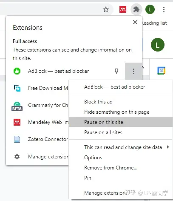
Task: Click the Zotero Connector page icon
Action: (x=17, y=139)
